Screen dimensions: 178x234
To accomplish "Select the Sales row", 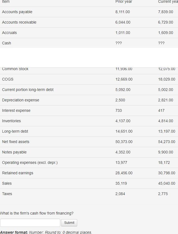I will (x=7, y=183).
